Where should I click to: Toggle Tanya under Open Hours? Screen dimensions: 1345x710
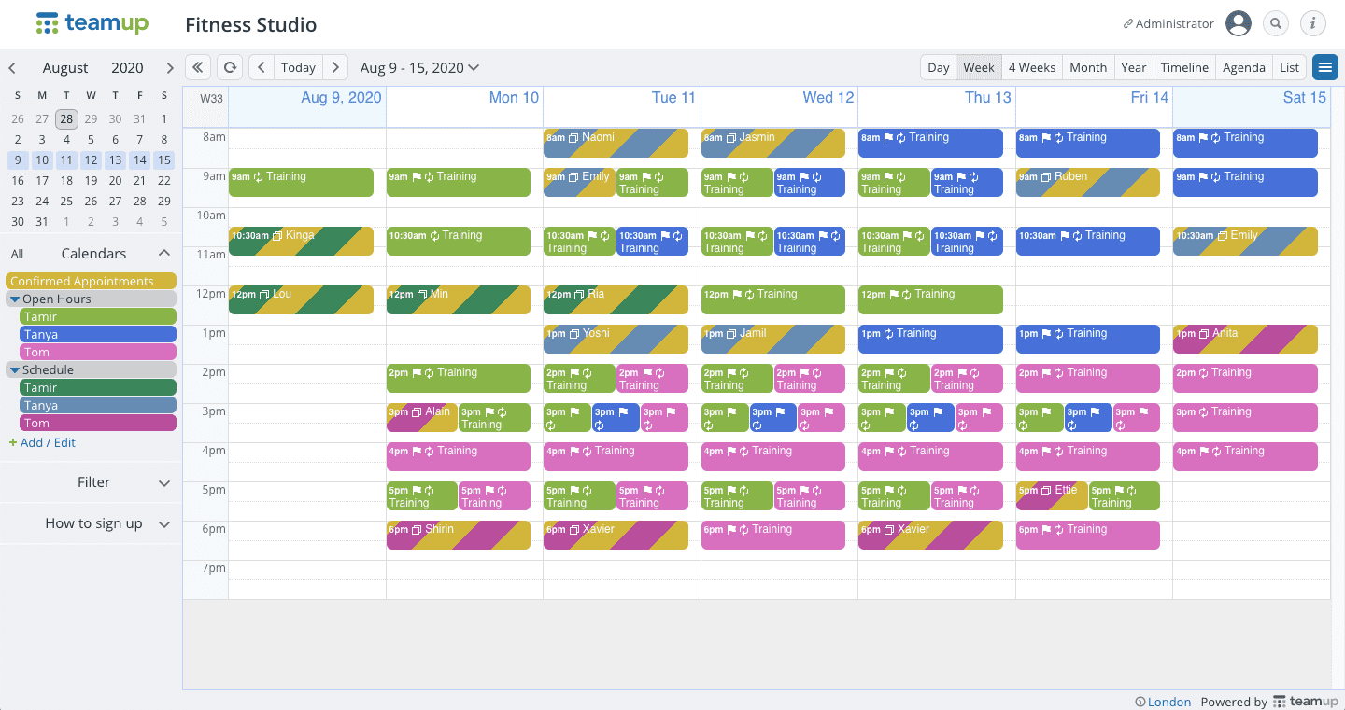coord(98,335)
